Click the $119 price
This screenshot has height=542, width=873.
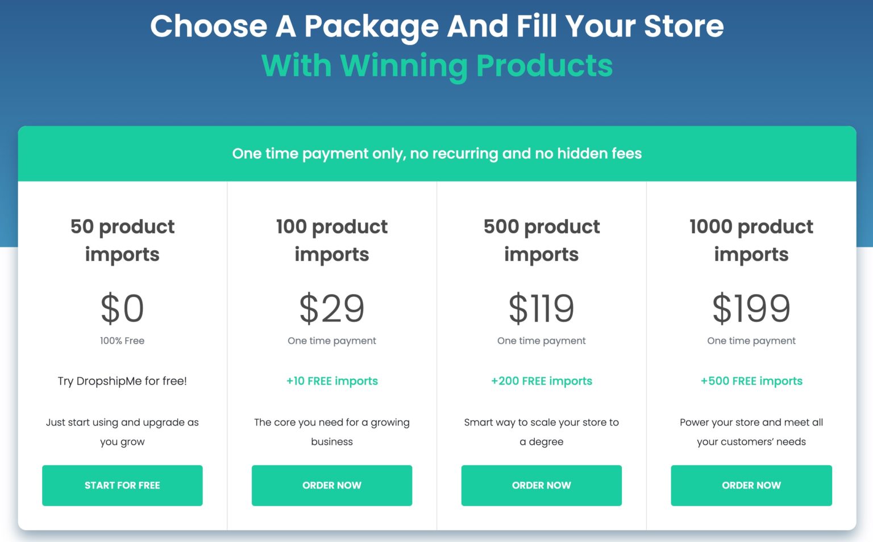tap(542, 308)
